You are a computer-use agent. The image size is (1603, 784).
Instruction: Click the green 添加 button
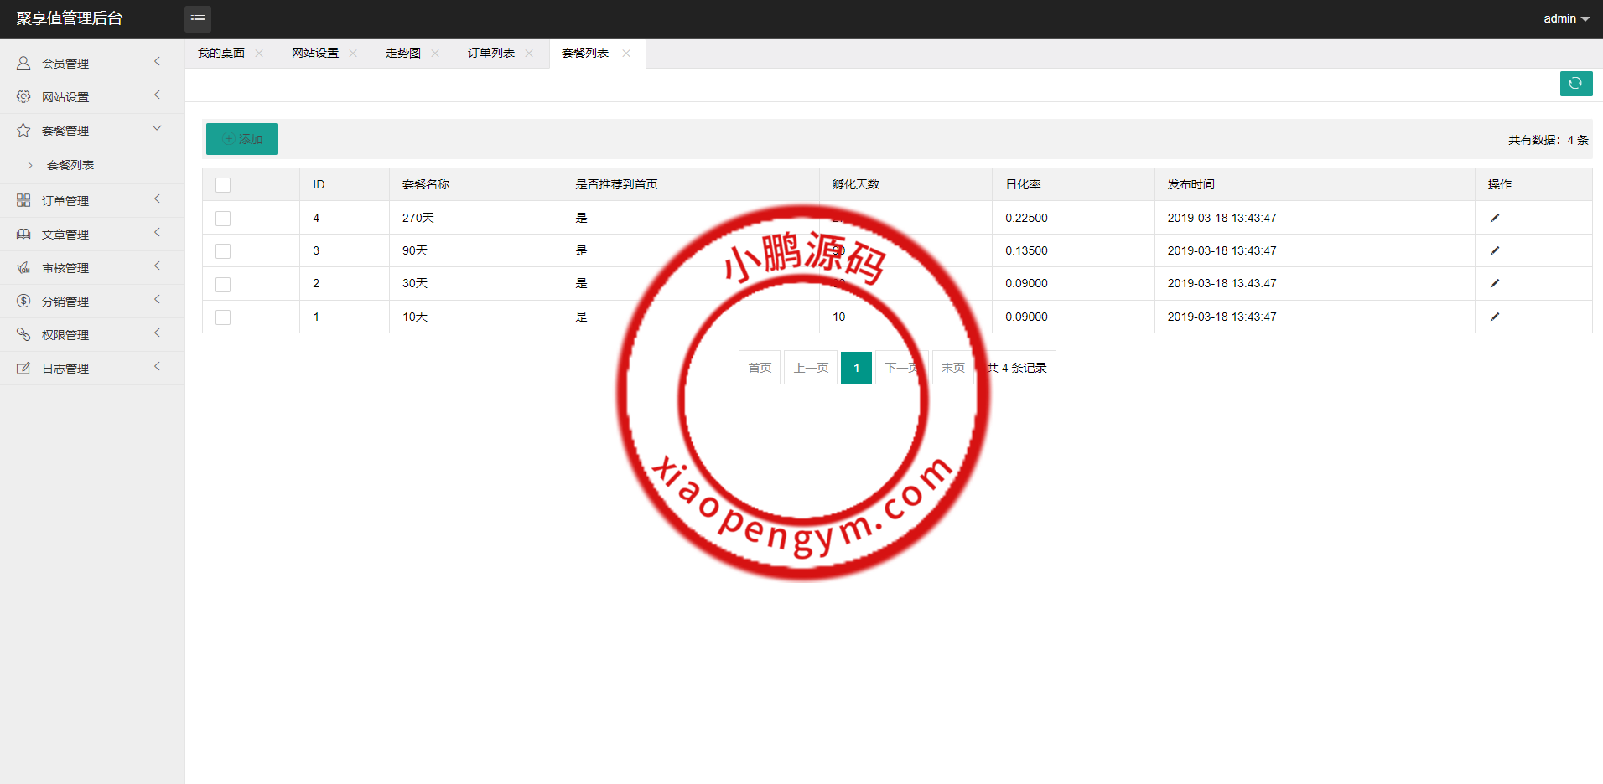241,139
